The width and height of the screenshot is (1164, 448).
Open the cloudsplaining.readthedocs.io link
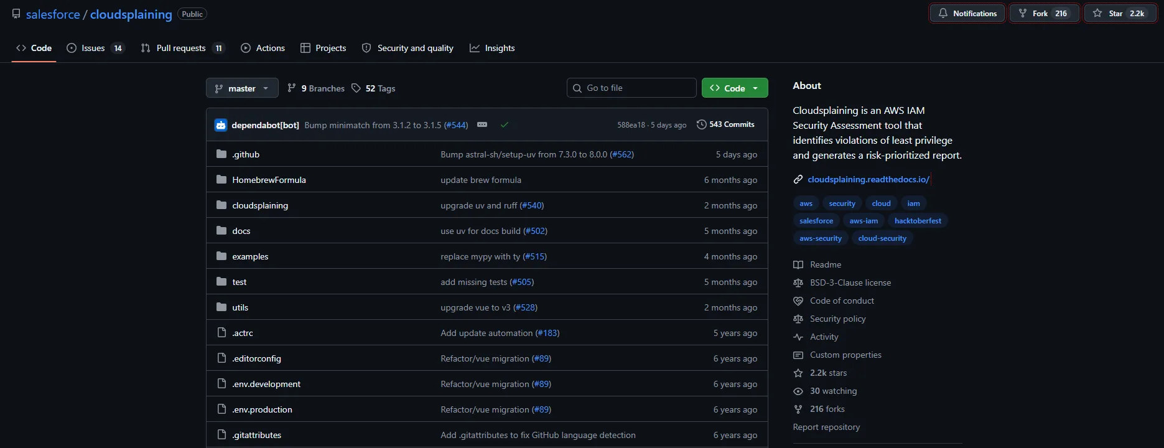[x=868, y=179]
